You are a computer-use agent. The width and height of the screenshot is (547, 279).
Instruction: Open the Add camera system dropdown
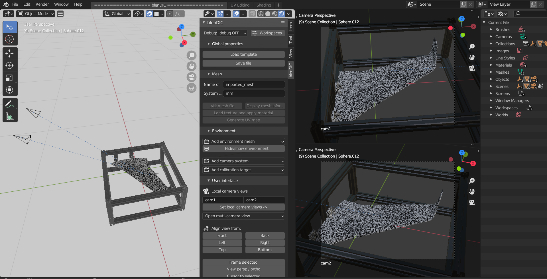point(244,161)
